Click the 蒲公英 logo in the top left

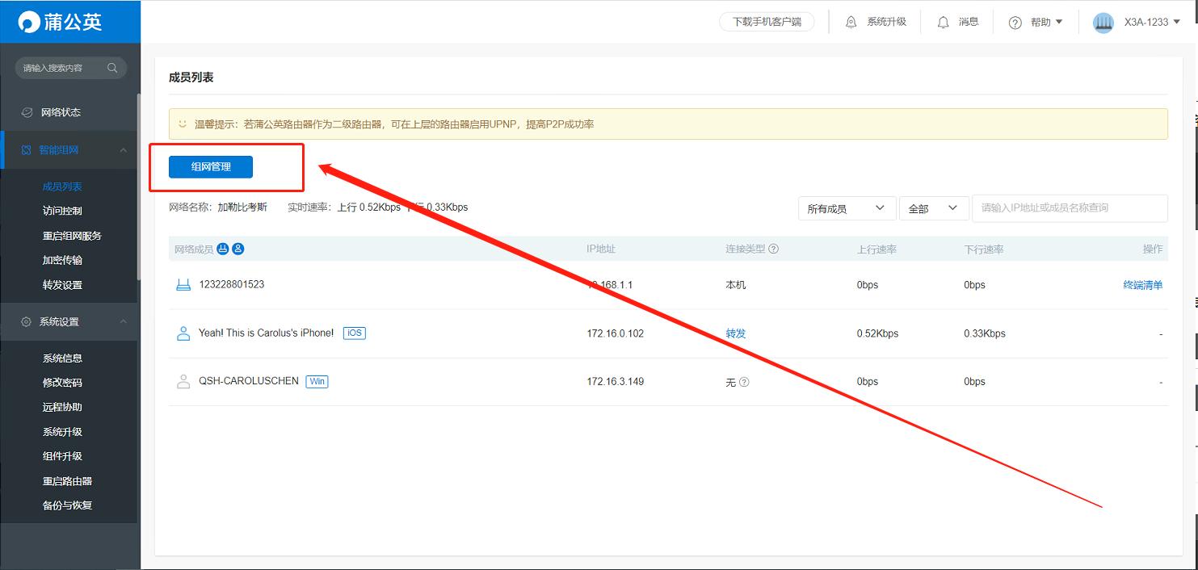click(x=57, y=22)
